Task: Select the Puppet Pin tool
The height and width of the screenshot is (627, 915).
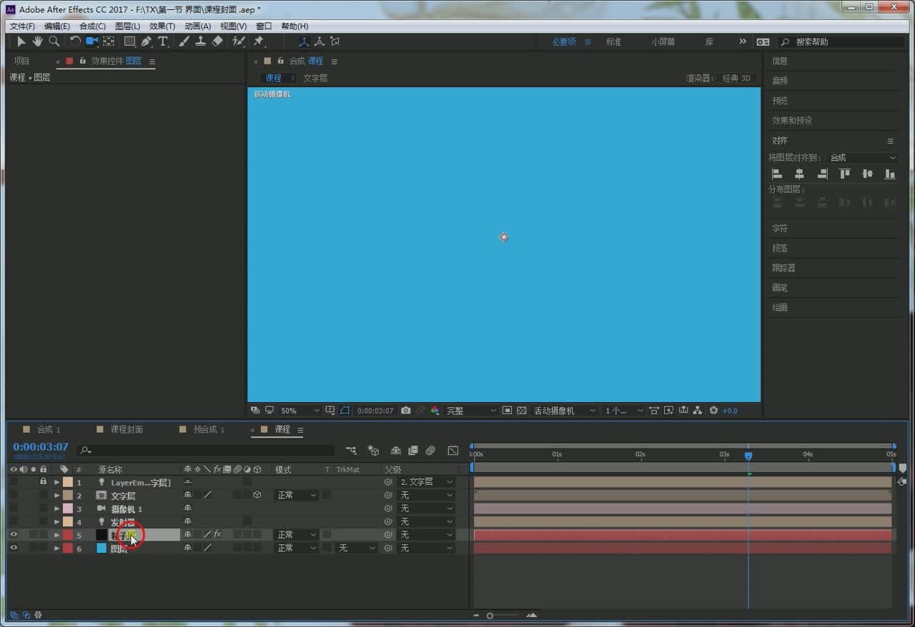Action: tap(259, 42)
